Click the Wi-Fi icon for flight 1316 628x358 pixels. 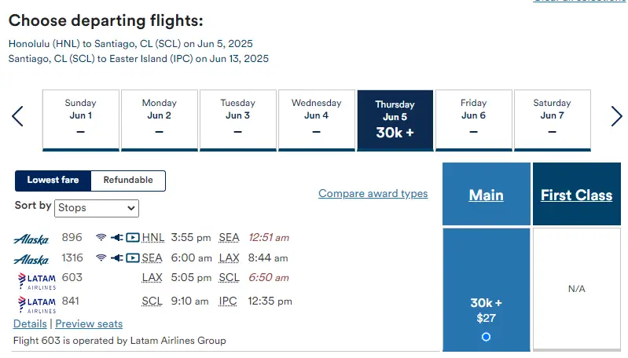(x=101, y=258)
